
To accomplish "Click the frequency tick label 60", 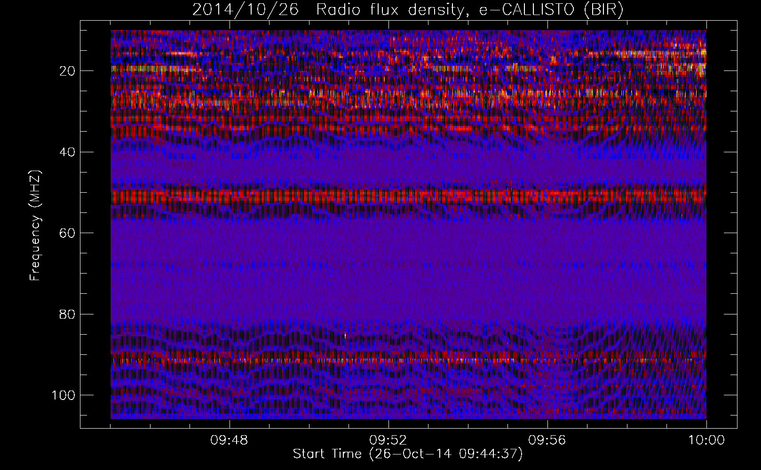I will click(68, 233).
